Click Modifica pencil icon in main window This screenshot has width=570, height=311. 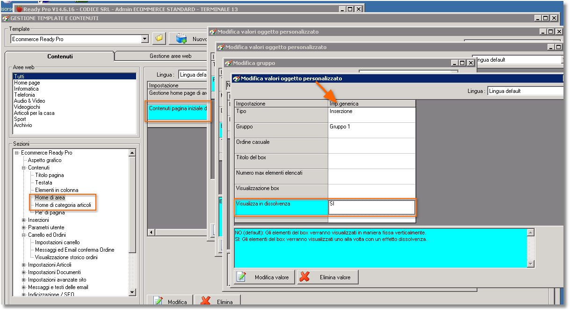click(158, 302)
